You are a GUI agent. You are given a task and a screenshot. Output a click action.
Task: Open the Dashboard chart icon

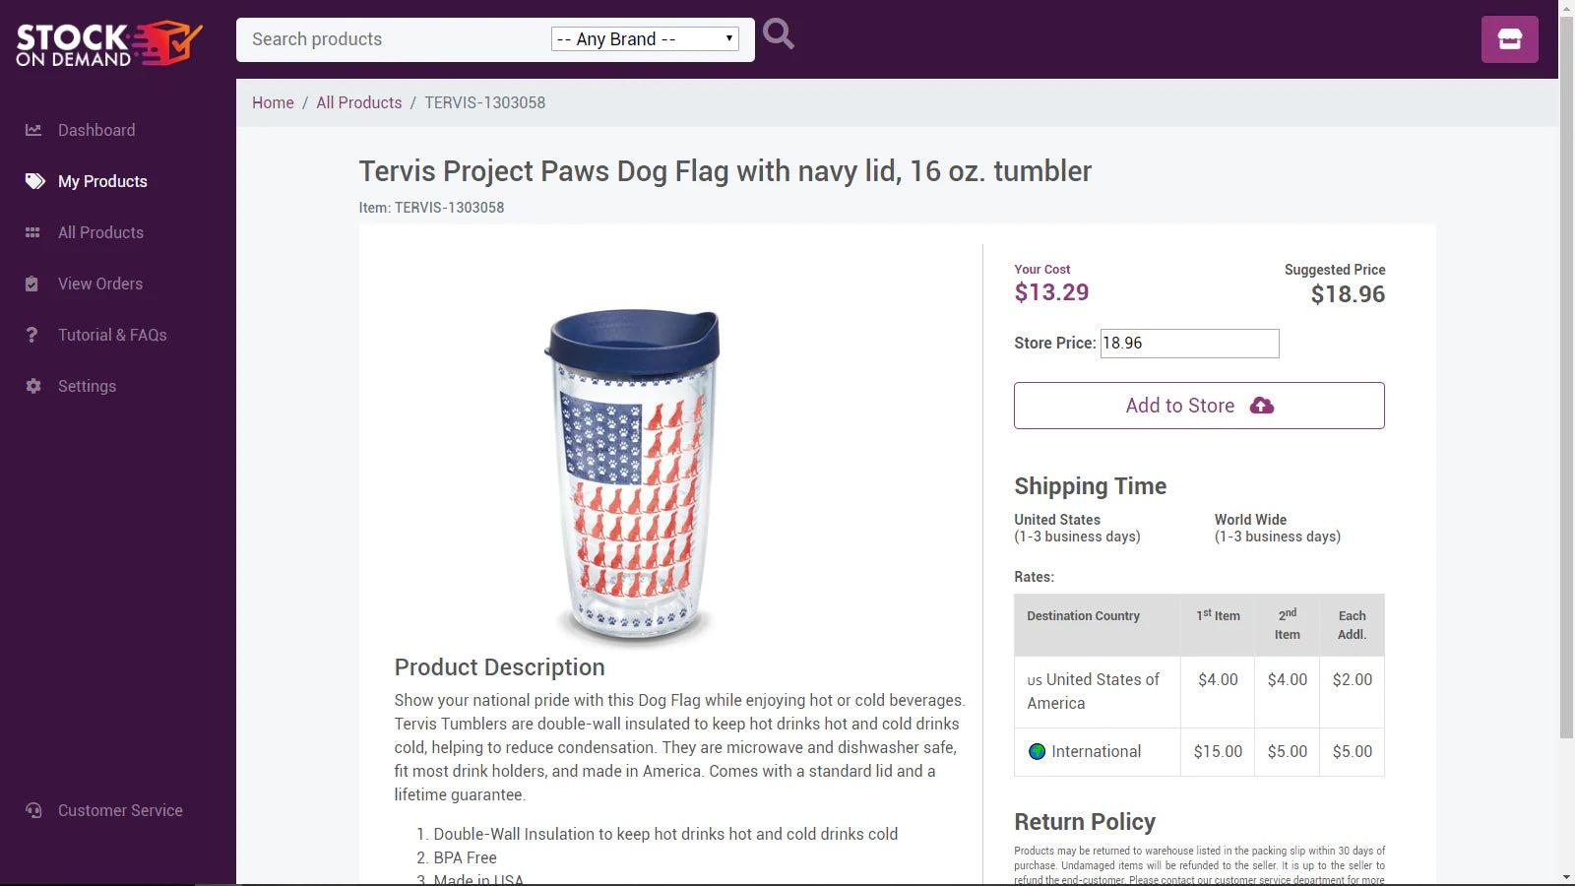click(33, 130)
